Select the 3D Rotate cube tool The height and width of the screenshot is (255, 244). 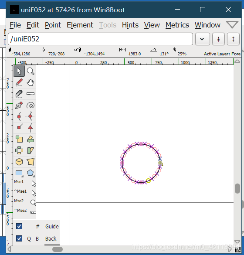click(19, 162)
